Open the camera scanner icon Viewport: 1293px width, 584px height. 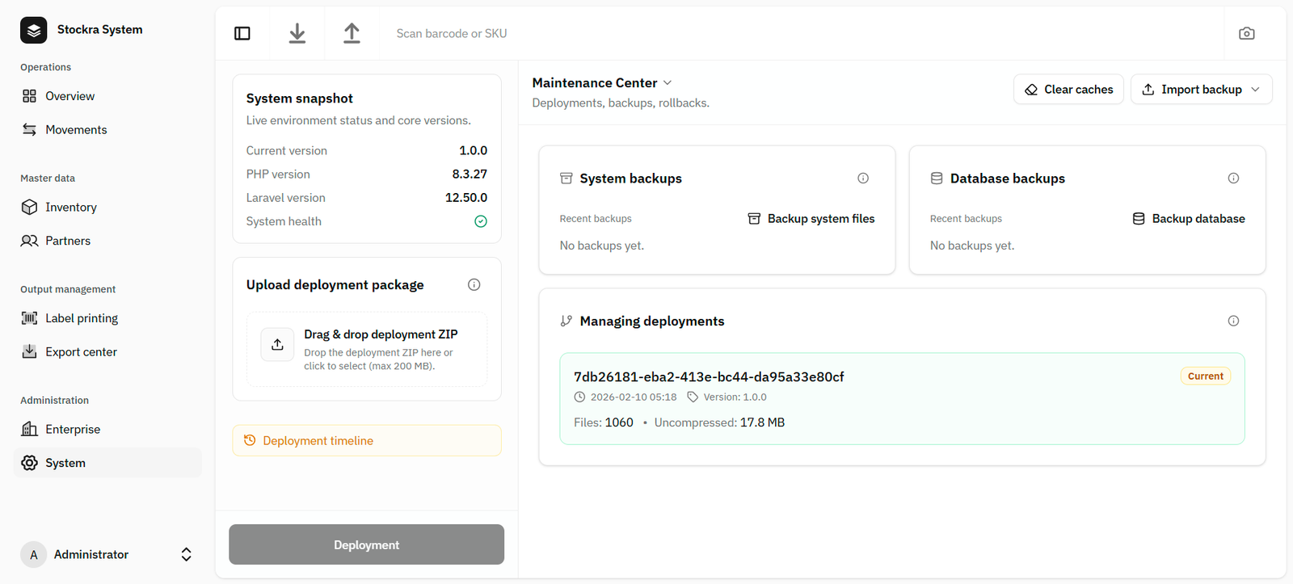point(1246,33)
